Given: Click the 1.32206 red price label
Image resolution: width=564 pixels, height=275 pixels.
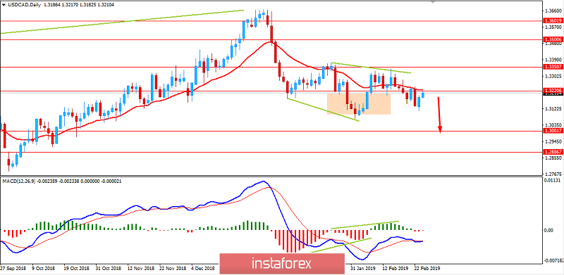Looking at the screenshot, I should (x=553, y=91).
